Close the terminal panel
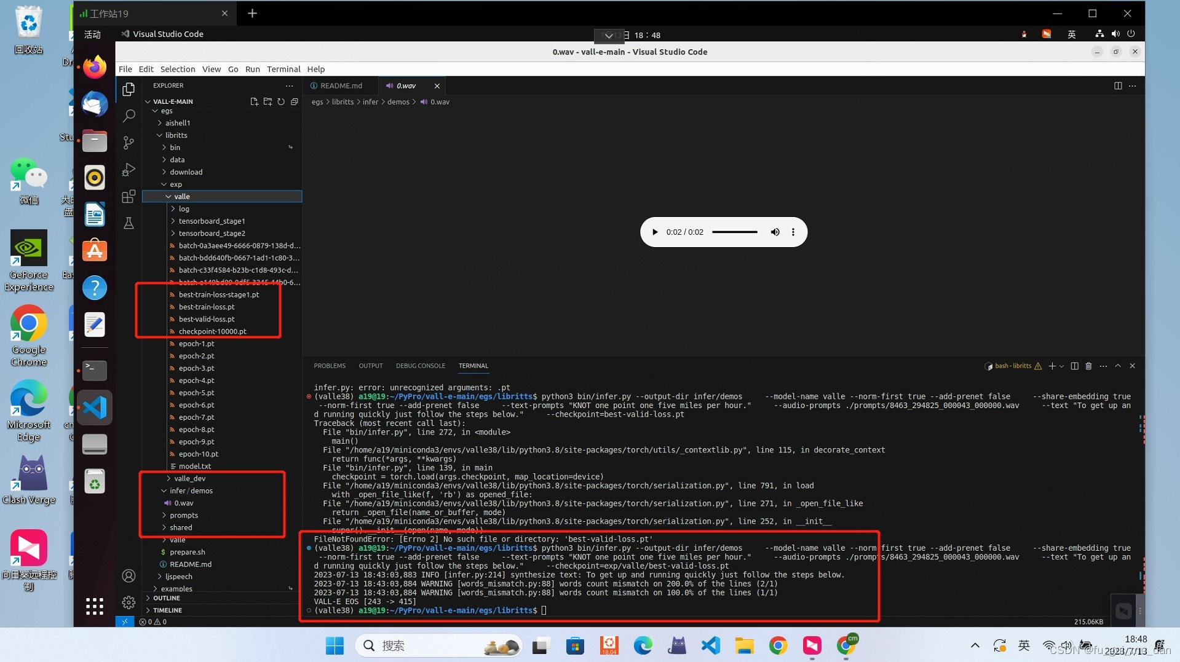 1132,366
